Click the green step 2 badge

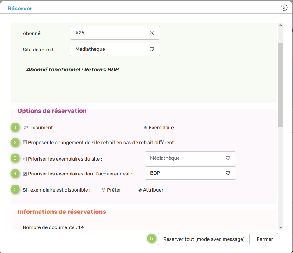15,142
